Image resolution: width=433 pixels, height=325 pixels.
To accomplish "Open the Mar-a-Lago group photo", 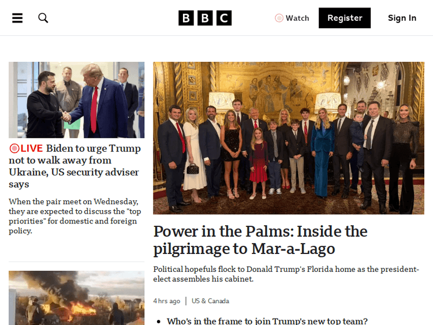I will [x=289, y=138].
